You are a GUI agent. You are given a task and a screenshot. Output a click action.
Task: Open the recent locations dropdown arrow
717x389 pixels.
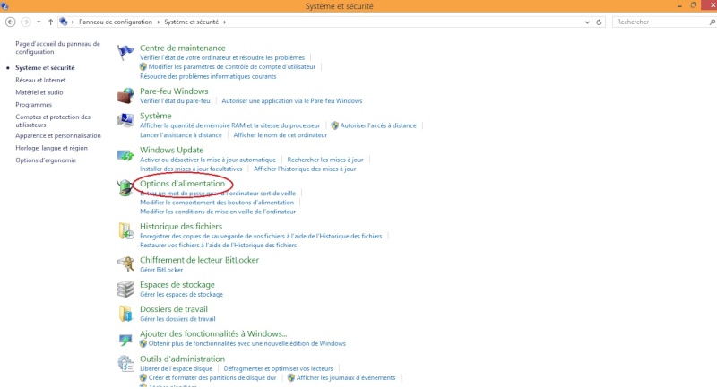(x=39, y=22)
